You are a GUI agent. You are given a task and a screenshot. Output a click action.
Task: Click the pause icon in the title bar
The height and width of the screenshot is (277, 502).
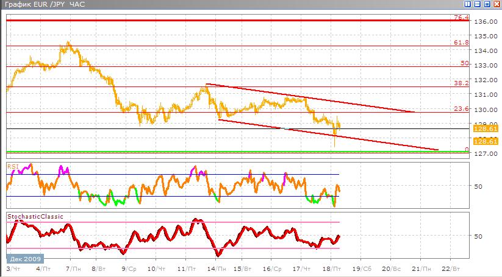point(467,5)
